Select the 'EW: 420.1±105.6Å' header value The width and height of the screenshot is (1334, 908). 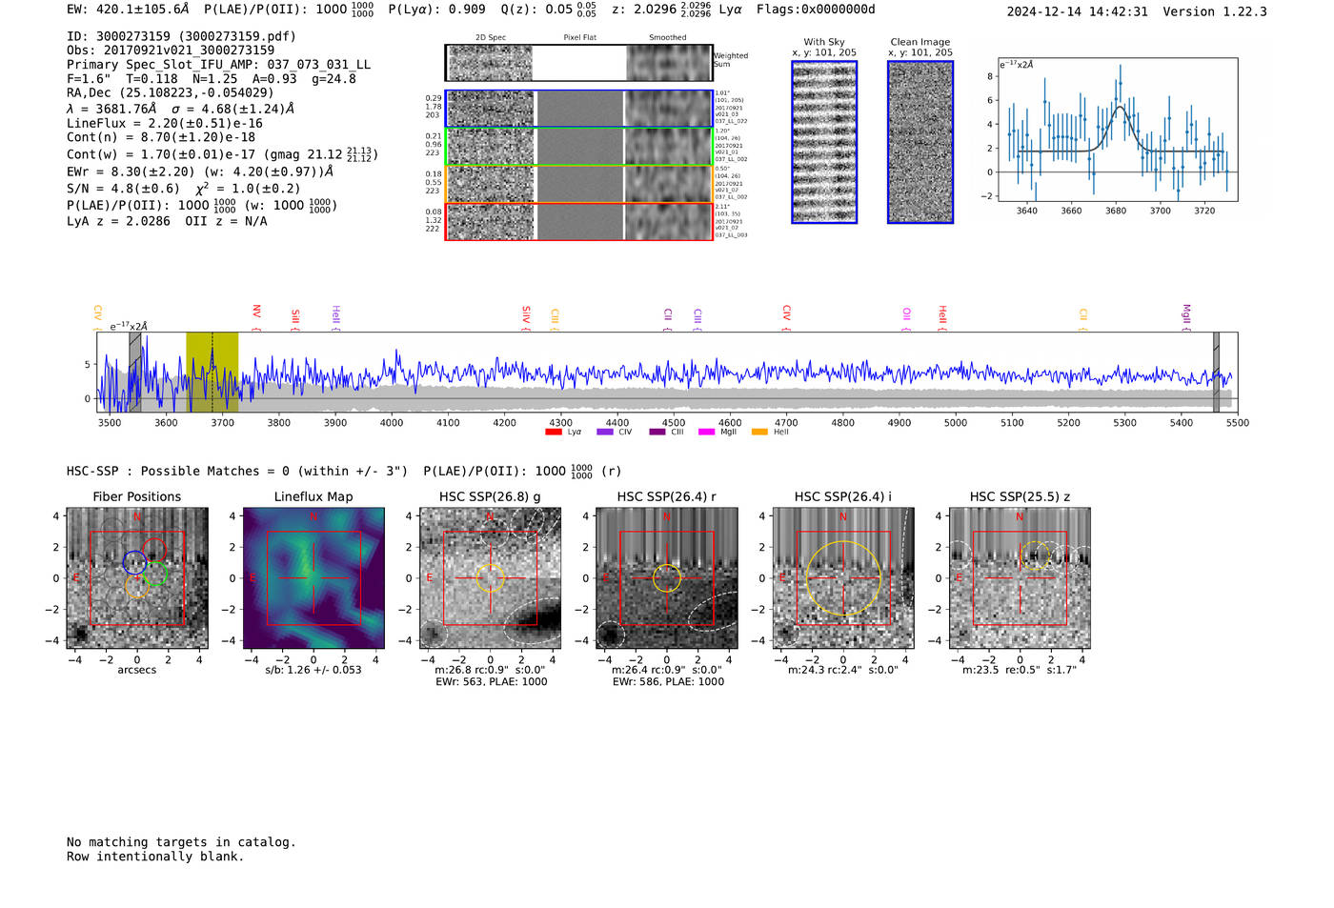pyautogui.click(x=128, y=10)
